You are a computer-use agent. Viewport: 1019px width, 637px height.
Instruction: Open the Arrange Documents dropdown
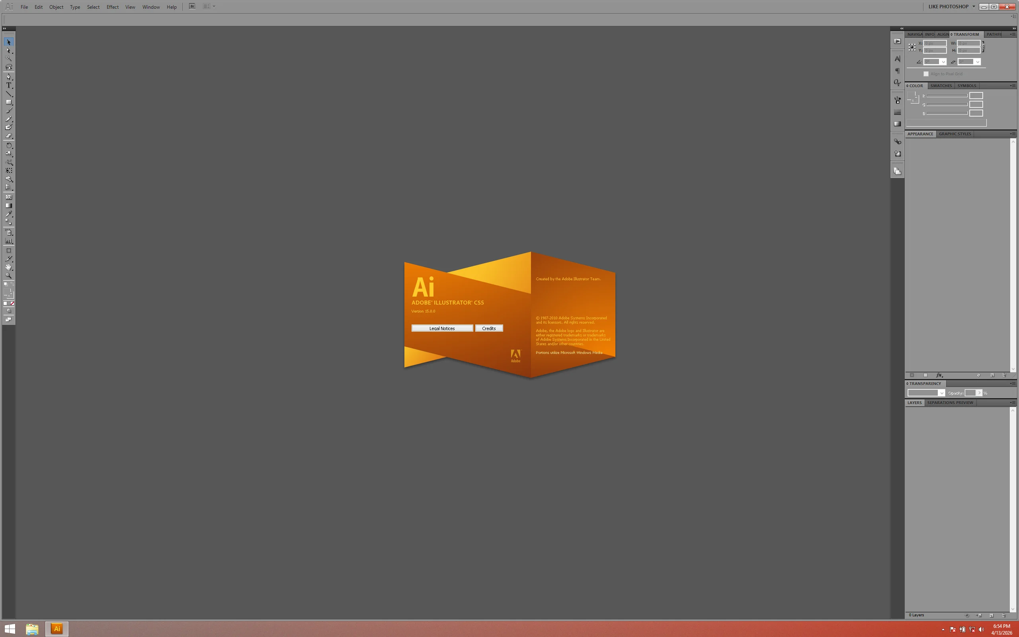pos(209,6)
